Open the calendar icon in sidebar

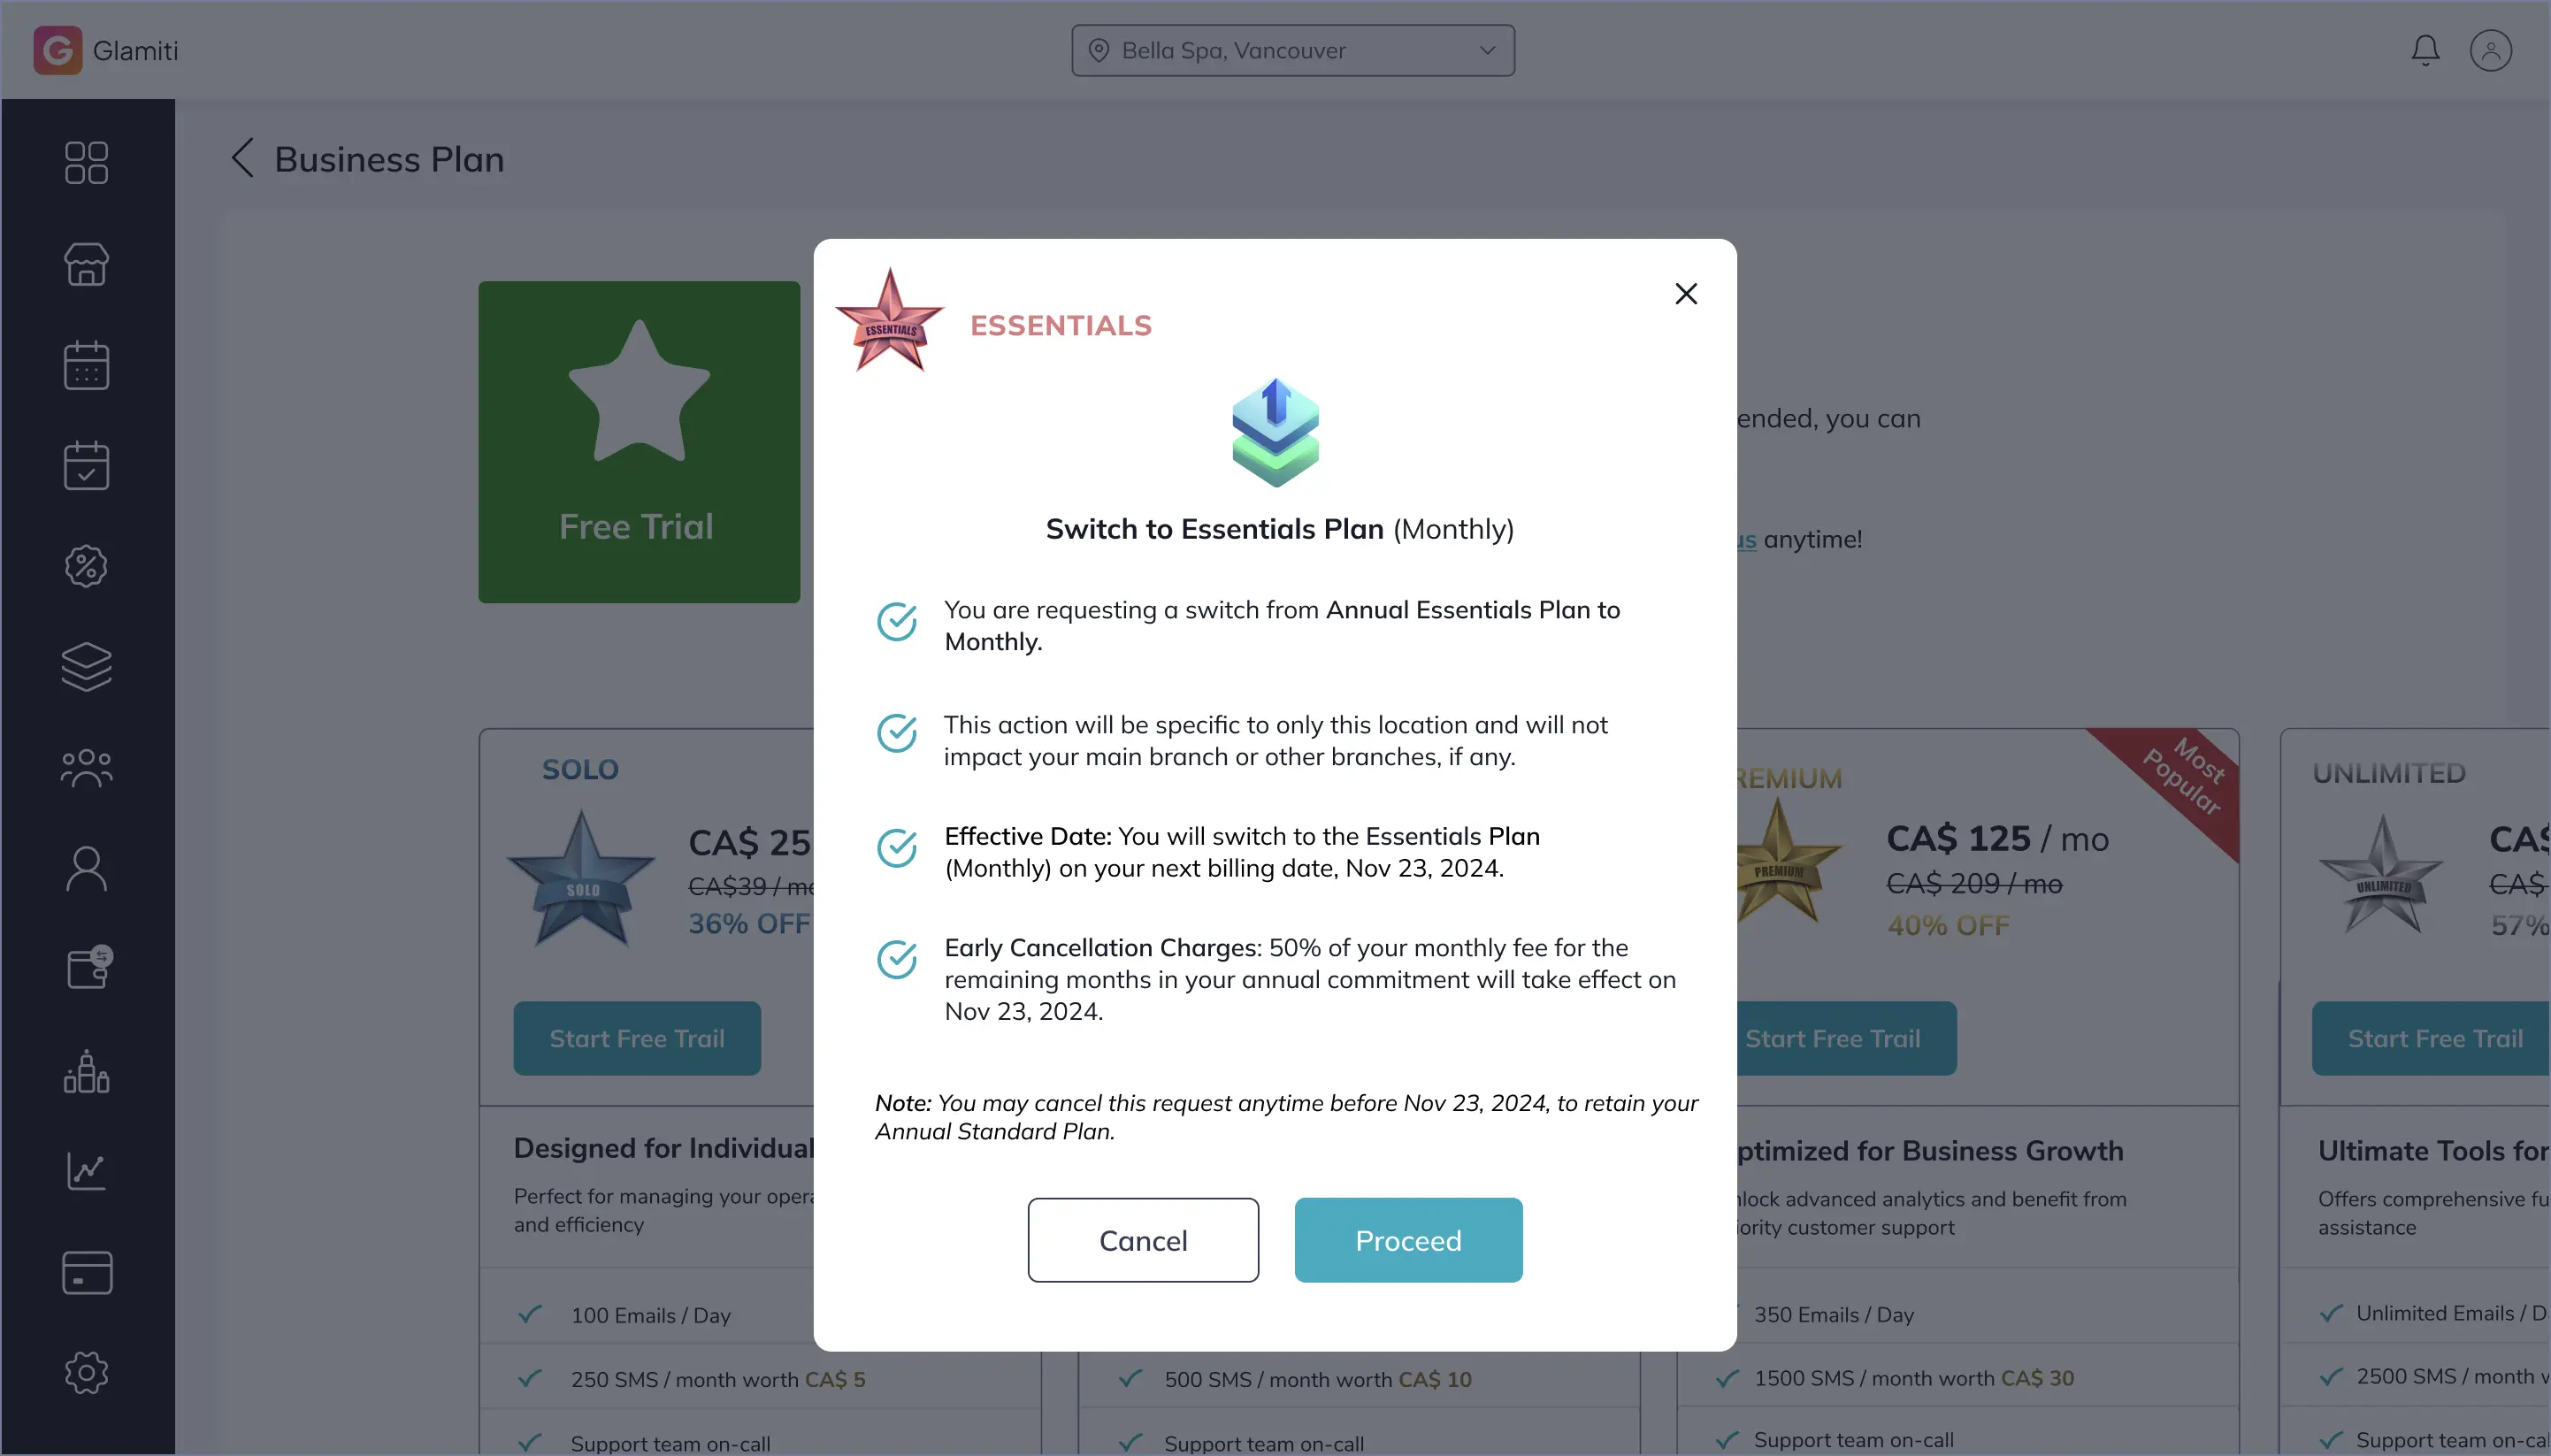[86, 365]
